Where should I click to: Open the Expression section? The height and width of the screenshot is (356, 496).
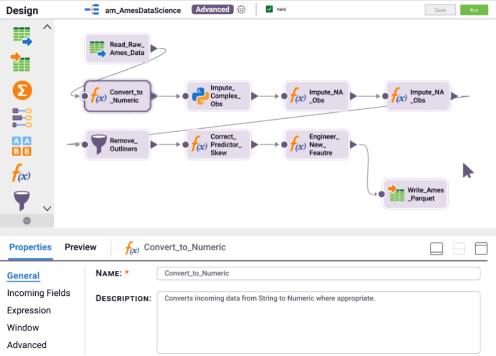[29, 310]
